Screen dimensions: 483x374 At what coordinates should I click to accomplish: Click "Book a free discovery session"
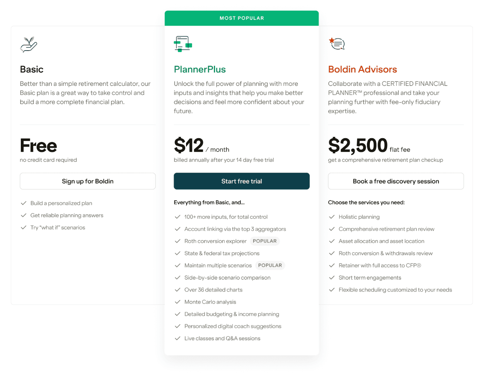point(396,181)
